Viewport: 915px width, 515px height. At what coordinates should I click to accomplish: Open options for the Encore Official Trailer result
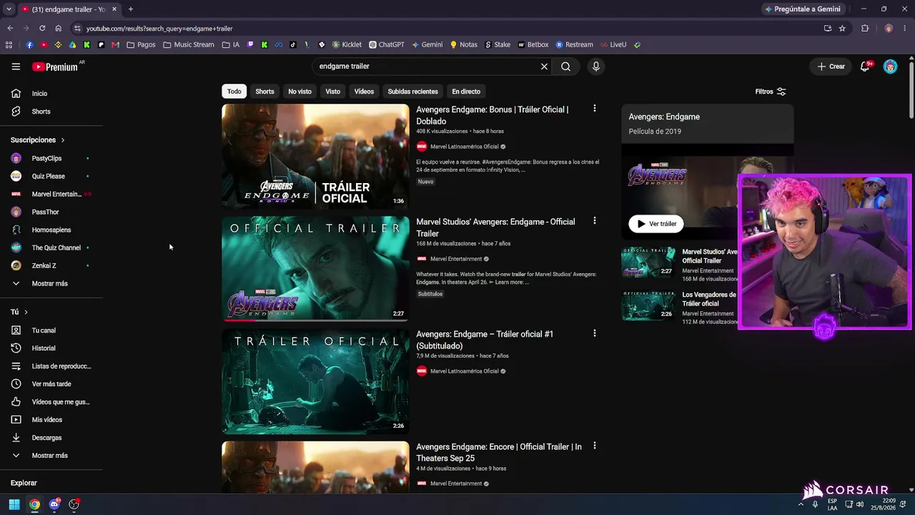pyautogui.click(x=594, y=446)
